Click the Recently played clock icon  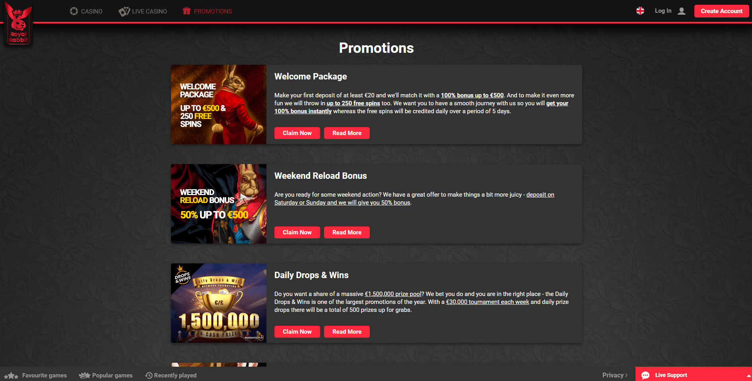coord(149,375)
